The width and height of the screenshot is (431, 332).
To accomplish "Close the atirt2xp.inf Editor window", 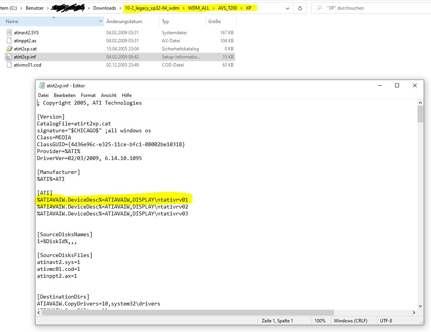I will [x=415, y=86].
